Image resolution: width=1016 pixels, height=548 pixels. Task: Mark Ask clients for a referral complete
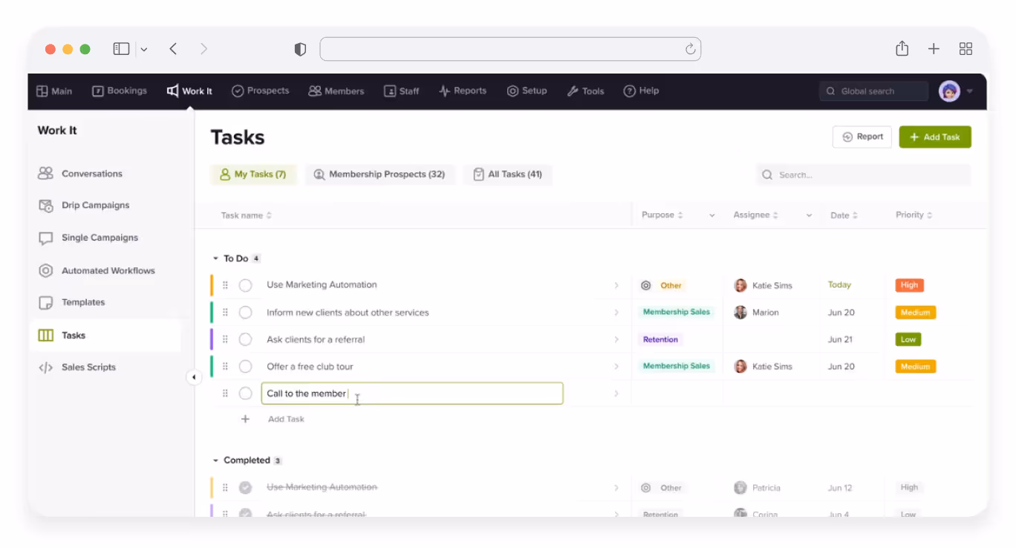tap(246, 340)
